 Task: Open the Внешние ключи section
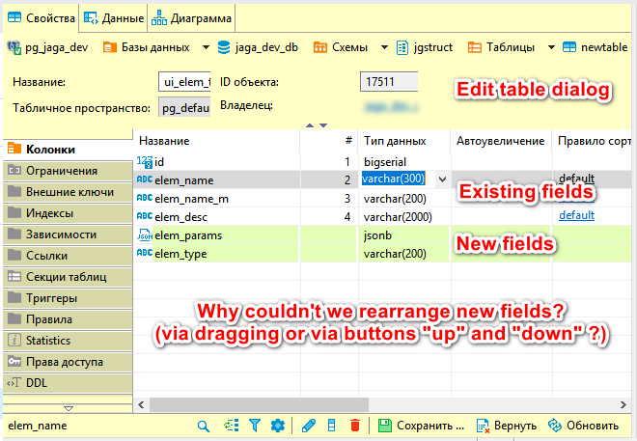click(x=68, y=192)
